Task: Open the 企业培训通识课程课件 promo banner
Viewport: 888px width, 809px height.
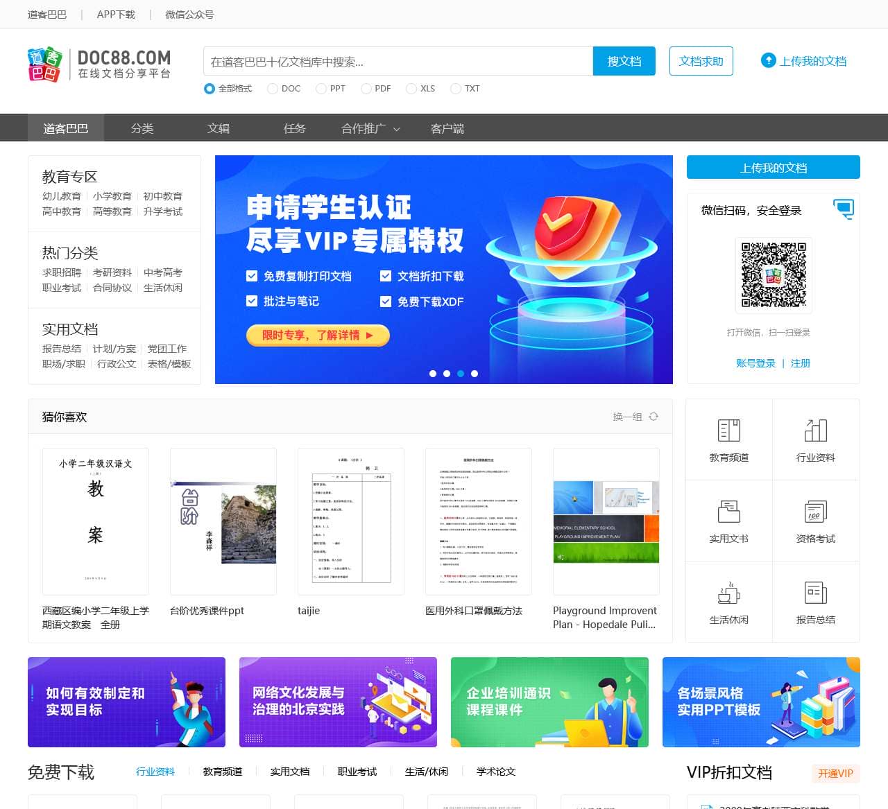Action: tap(549, 702)
